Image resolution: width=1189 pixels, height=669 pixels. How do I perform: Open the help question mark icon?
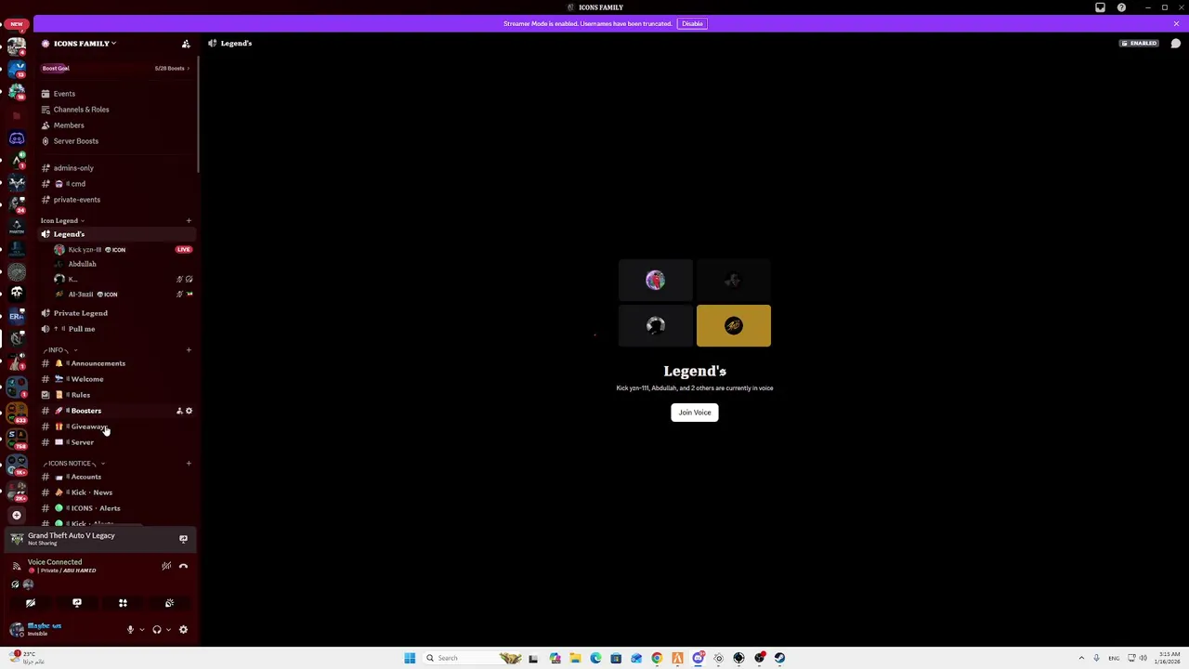click(x=1121, y=7)
